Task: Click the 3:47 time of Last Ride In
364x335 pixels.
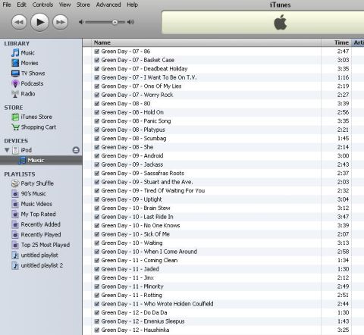Action: coord(343,217)
